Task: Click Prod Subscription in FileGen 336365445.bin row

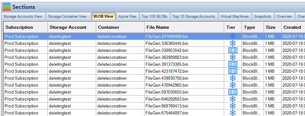Action: pyautogui.click(x=21, y=43)
